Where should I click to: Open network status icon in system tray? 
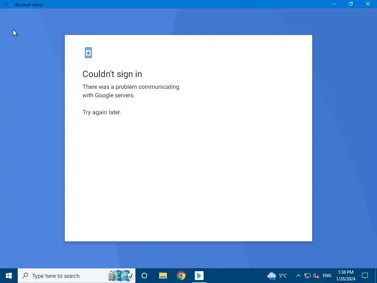click(x=307, y=276)
